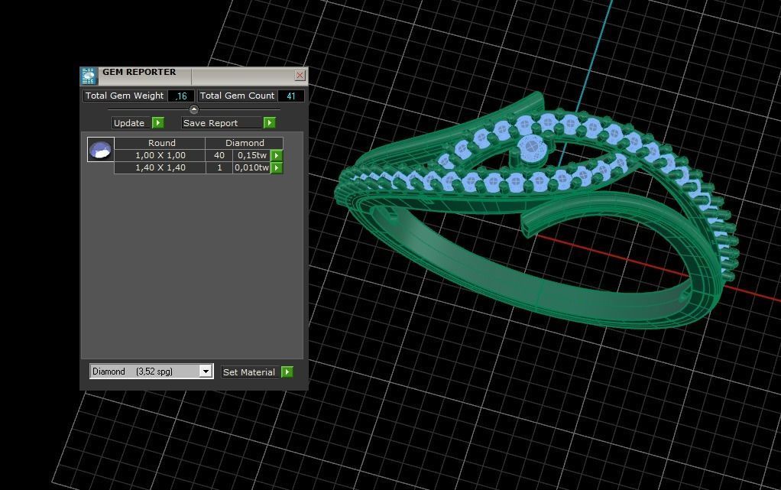Click the gem count cell showing 40
This screenshot has width=781, height=490.
point(219,155)
